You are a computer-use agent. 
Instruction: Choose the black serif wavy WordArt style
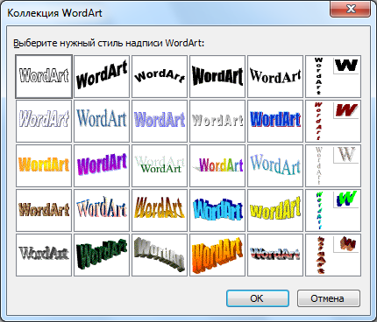275,76
